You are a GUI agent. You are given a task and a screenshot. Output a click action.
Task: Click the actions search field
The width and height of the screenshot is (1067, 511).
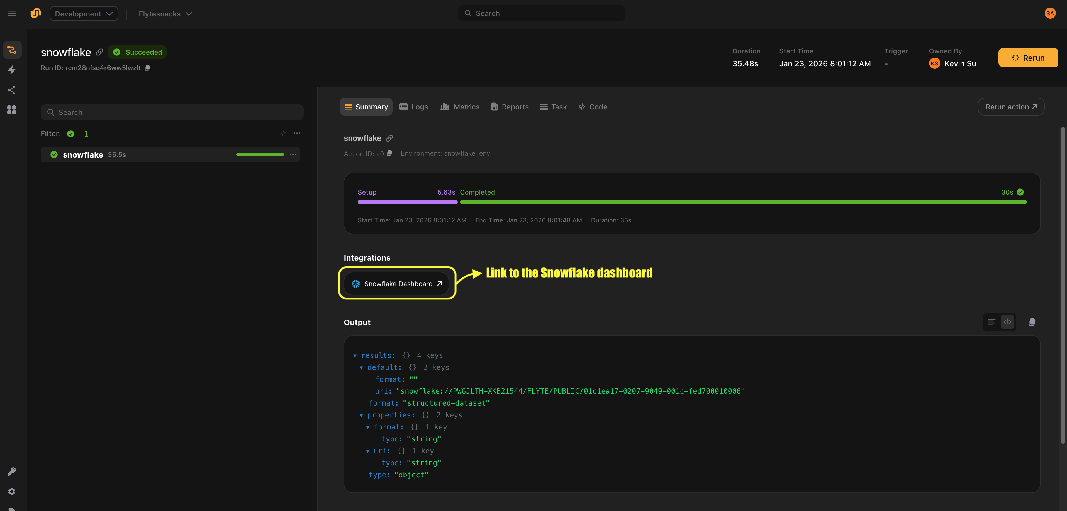(x=172, y=112)
